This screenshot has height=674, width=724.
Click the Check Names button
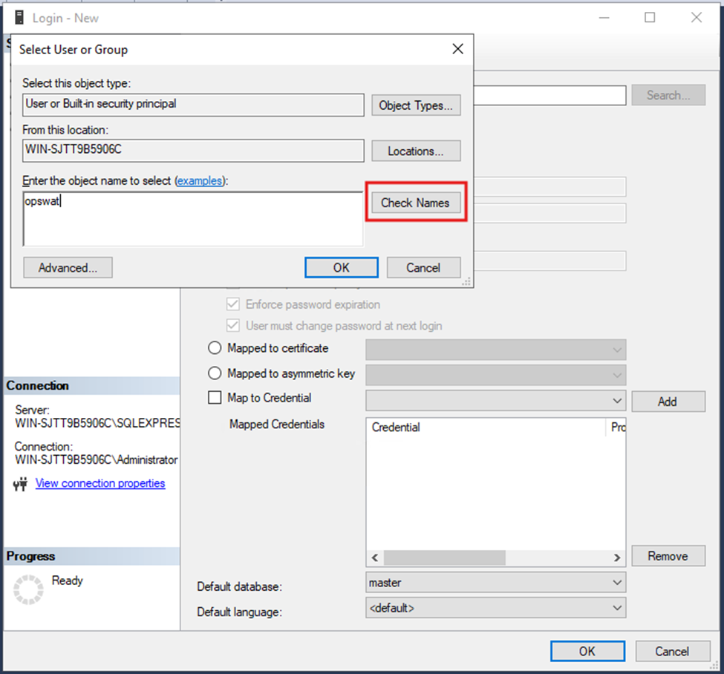415,203
